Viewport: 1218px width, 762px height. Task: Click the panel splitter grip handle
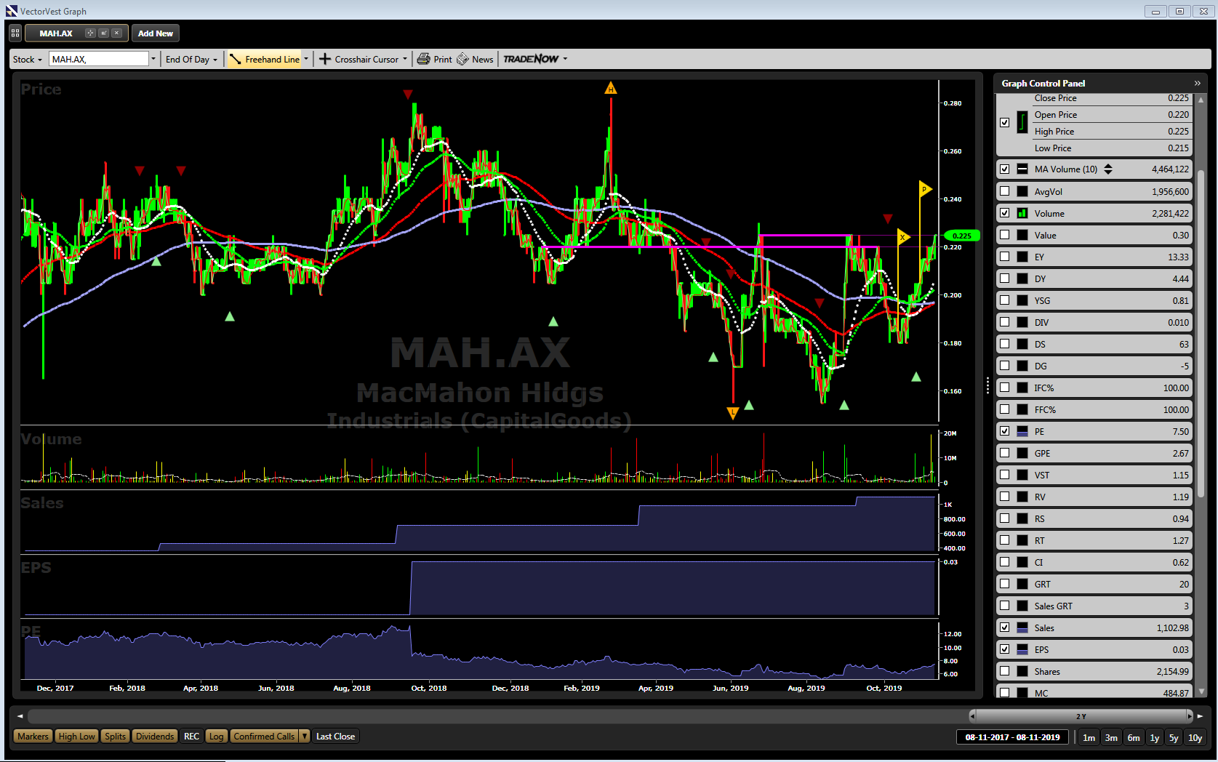987,385
